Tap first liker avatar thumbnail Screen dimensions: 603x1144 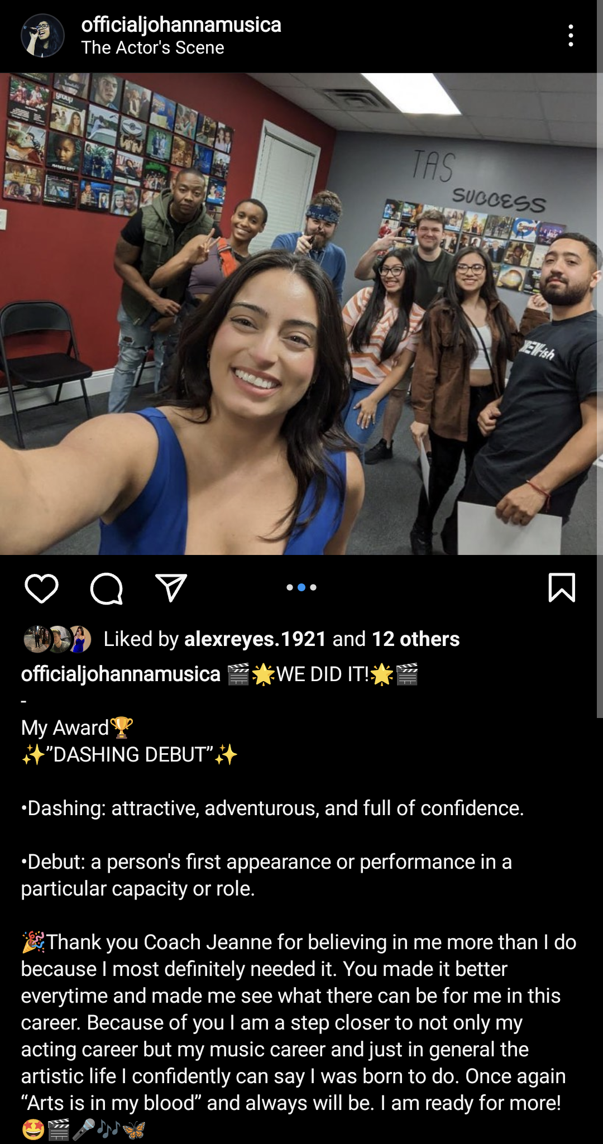coord(36,639)
